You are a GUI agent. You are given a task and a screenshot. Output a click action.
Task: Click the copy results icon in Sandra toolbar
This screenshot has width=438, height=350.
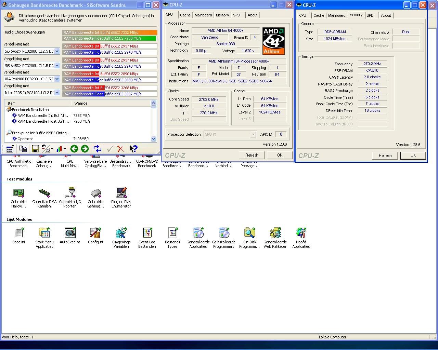23,149
